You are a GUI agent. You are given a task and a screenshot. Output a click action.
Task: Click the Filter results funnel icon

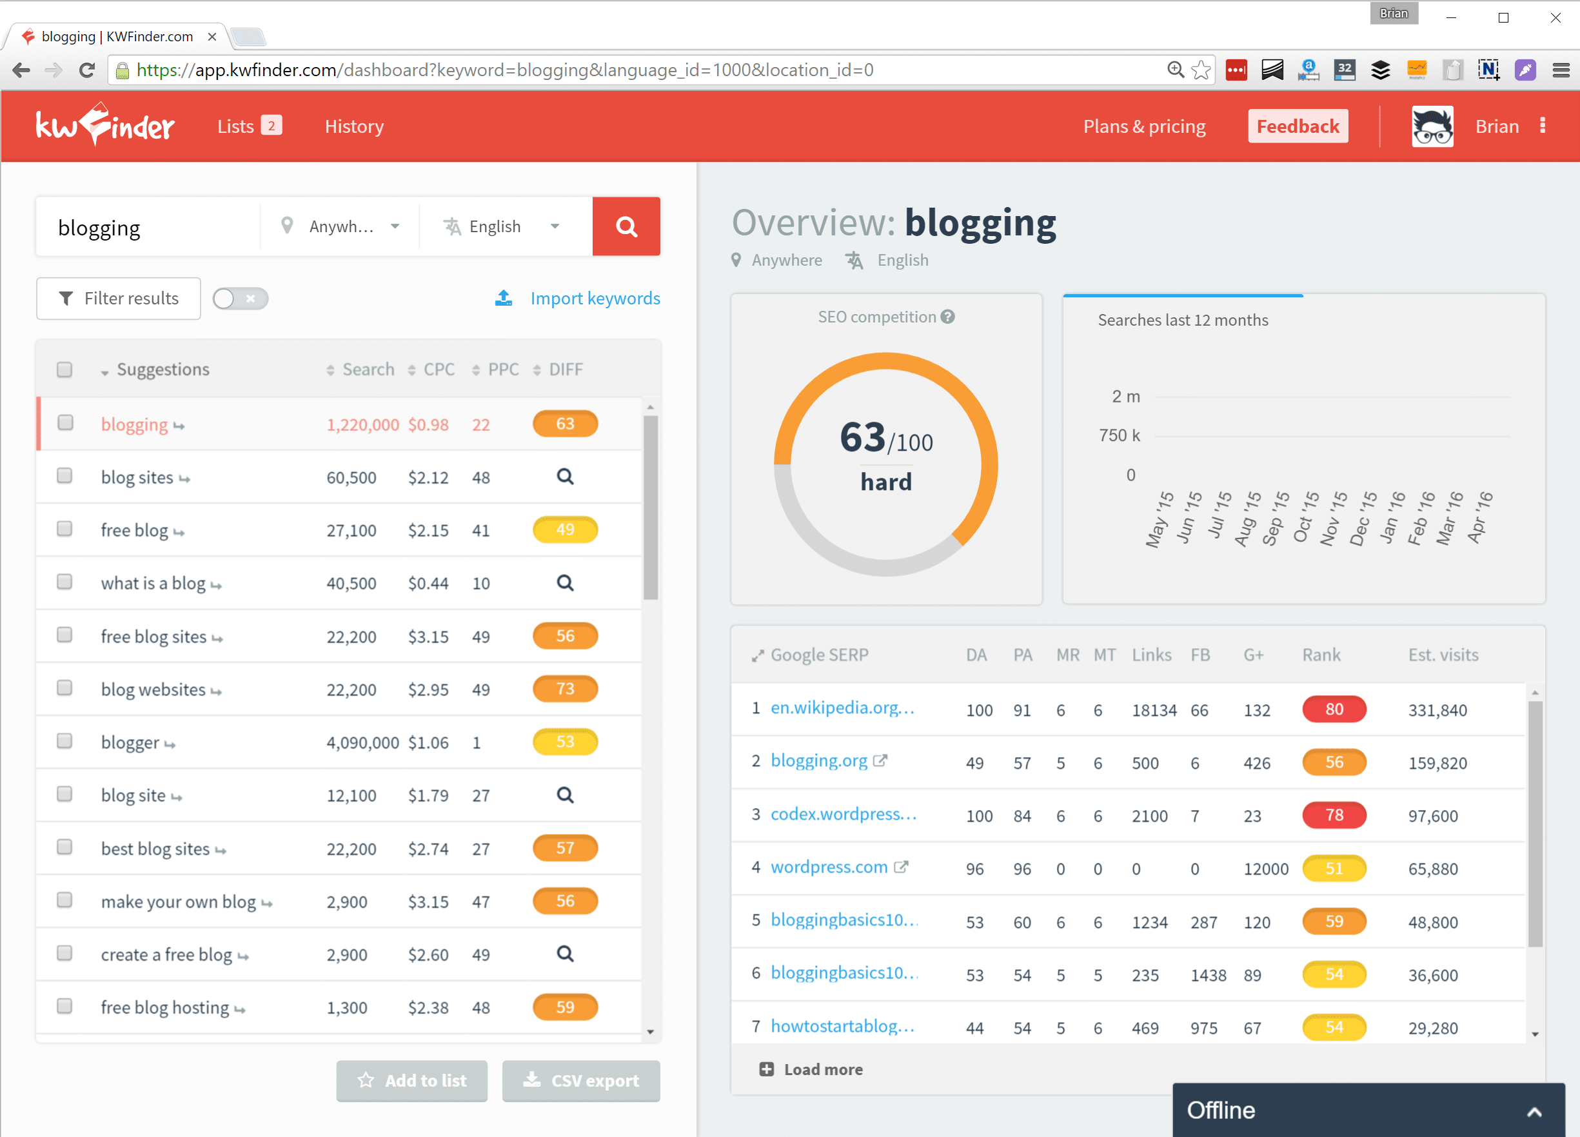[65, 297]
